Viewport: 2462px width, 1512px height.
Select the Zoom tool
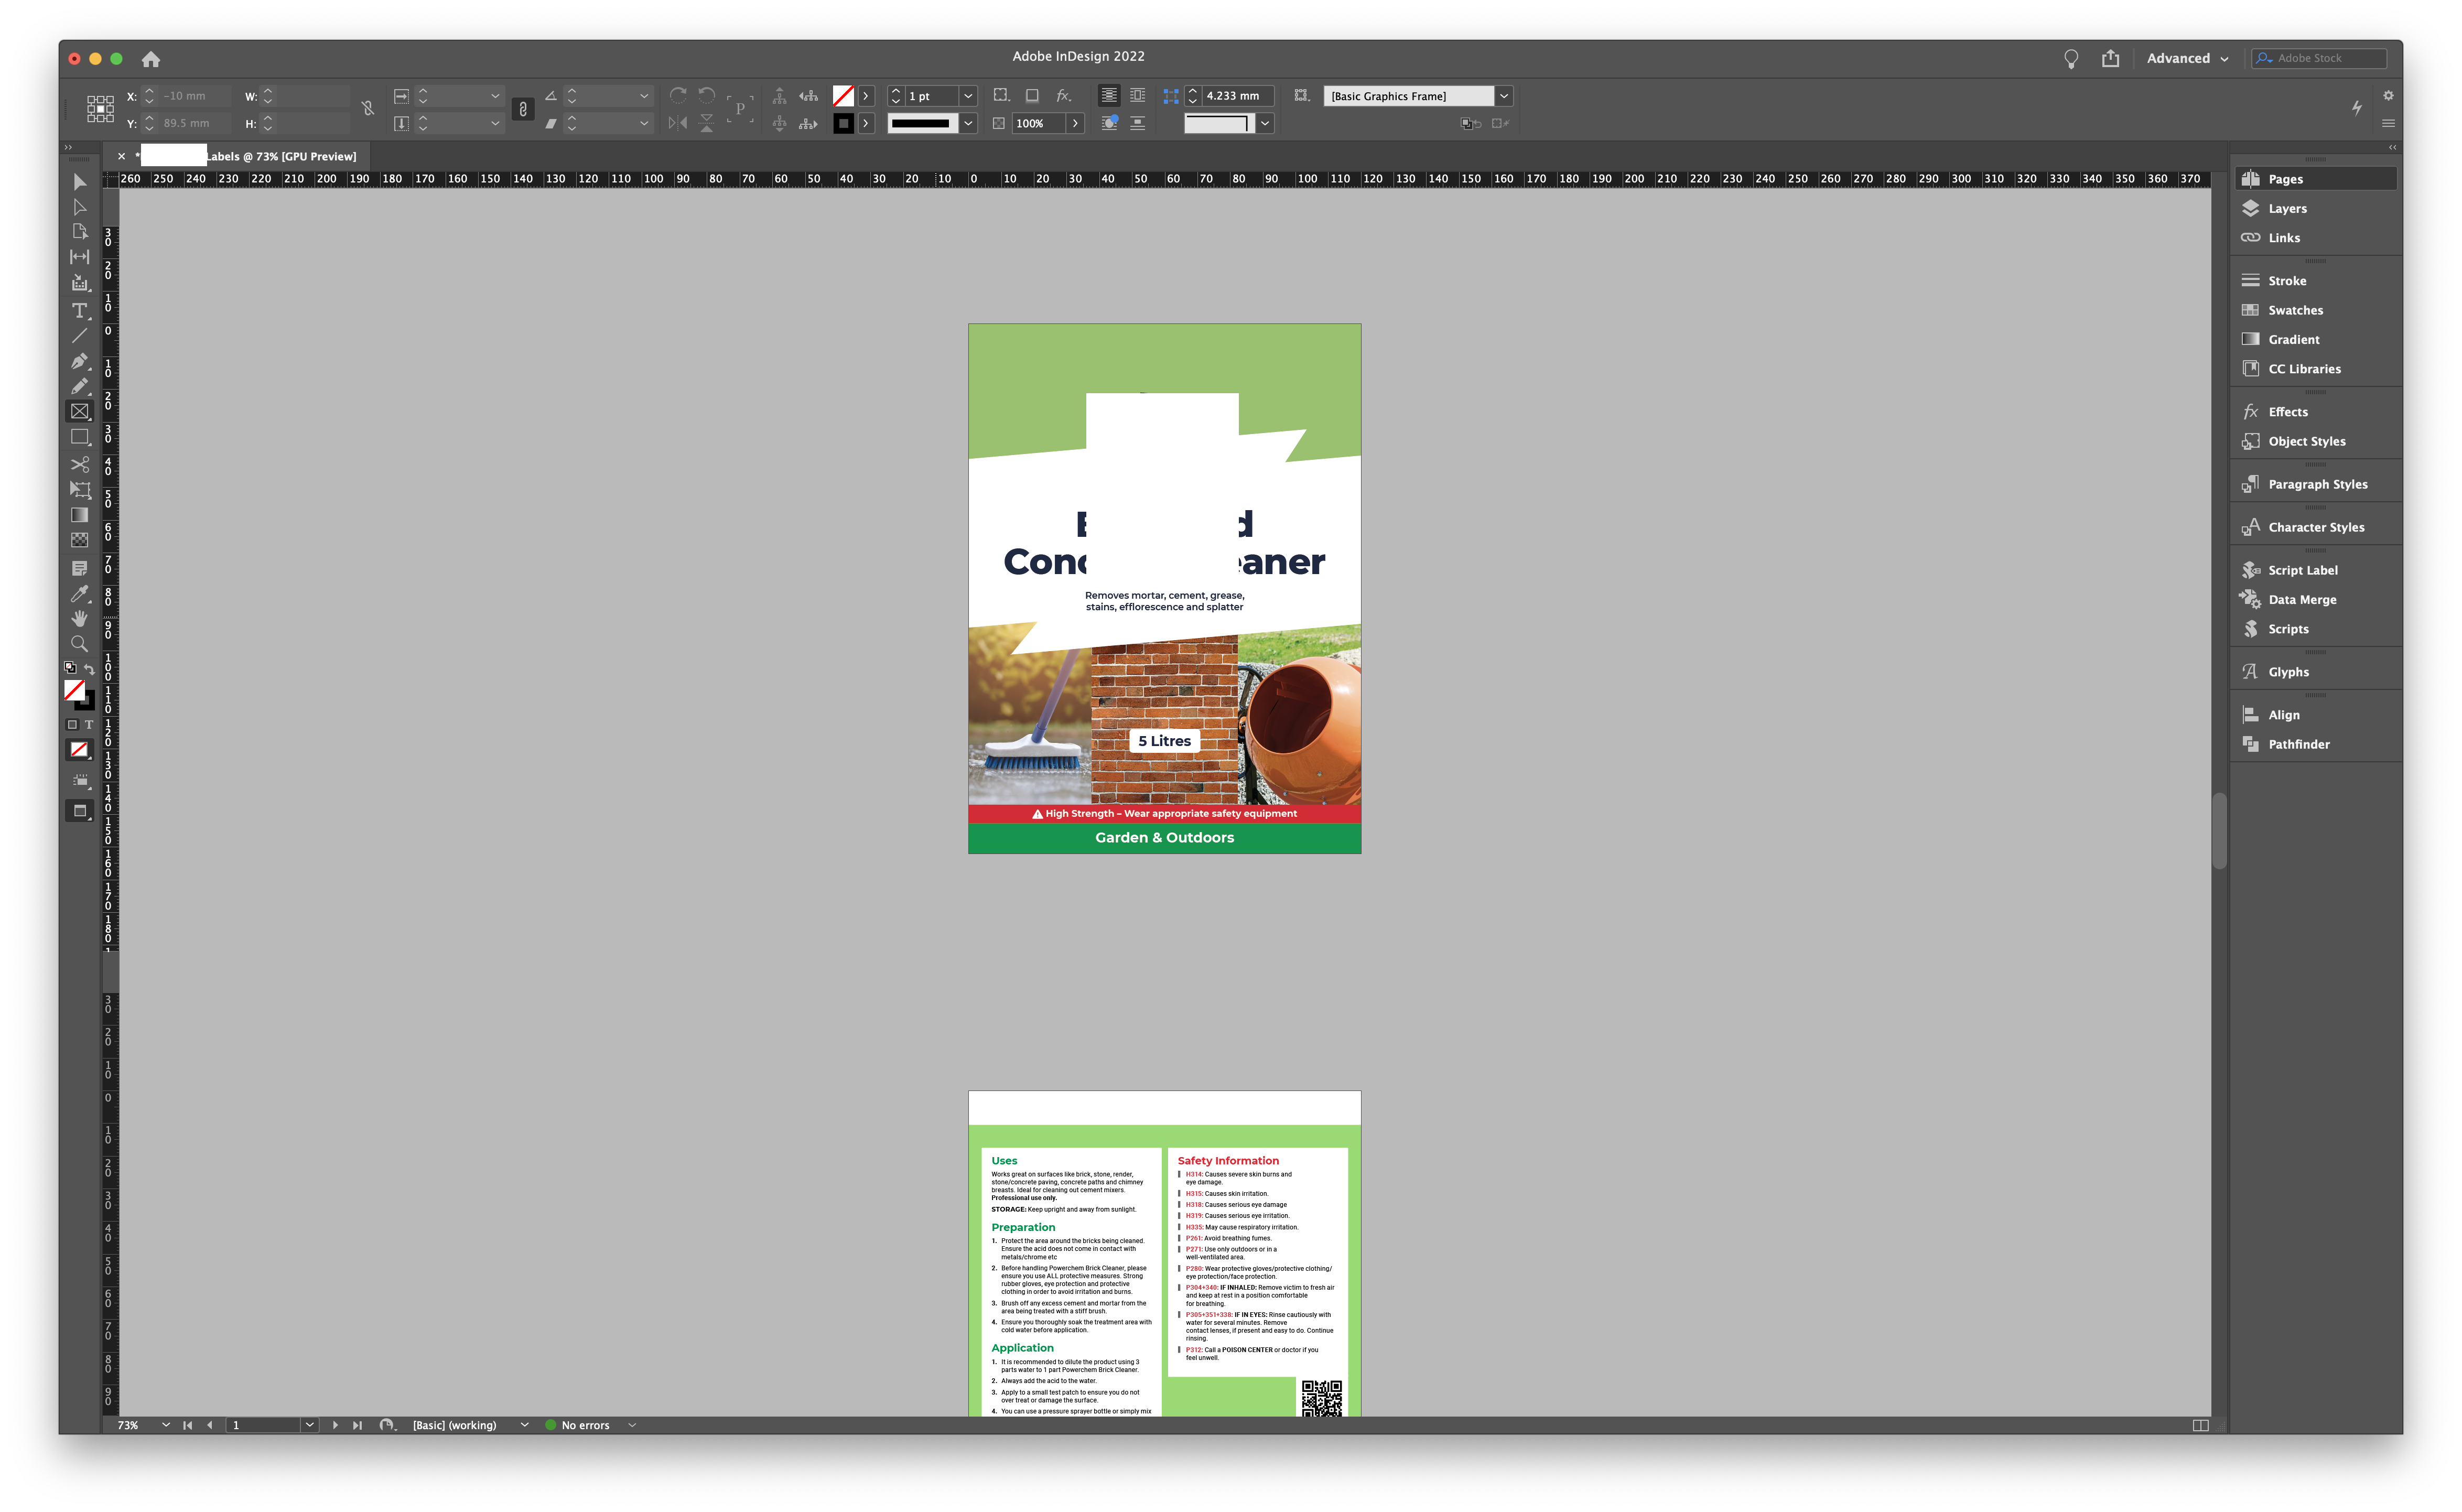tap(79, 644)
